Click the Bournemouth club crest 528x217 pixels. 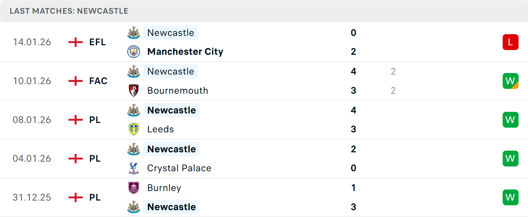coord(134,90)
